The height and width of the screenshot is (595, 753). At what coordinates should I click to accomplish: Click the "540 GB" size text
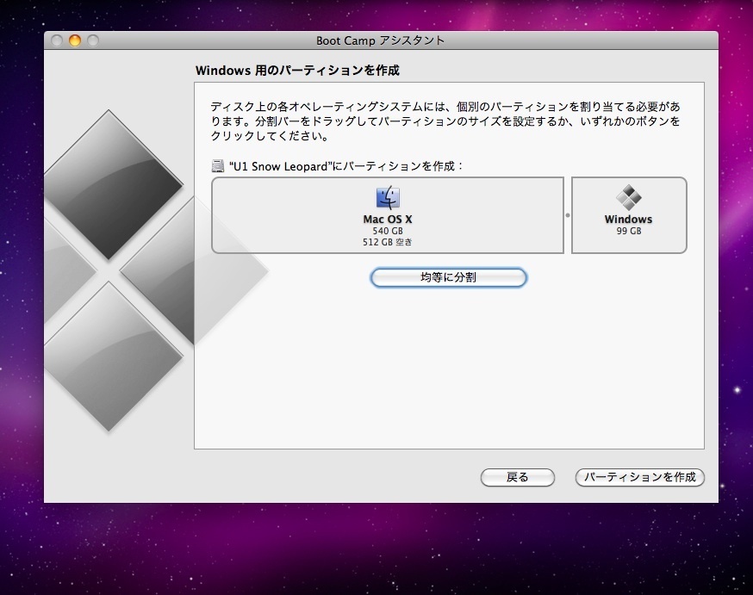tap(388, 231)
